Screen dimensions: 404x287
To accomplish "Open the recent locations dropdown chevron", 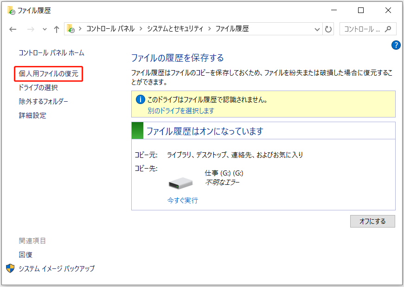I will (x=45, y=29).
